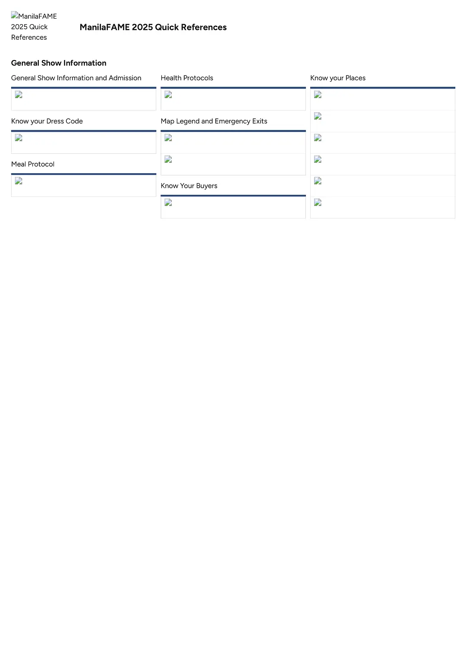Screen dimensions: 466x659
Task: Open the last image under Know your Places
Action: [318, 203]
